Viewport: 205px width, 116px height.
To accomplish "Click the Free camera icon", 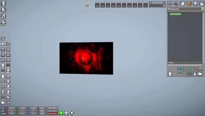I will tap(3, 103).
